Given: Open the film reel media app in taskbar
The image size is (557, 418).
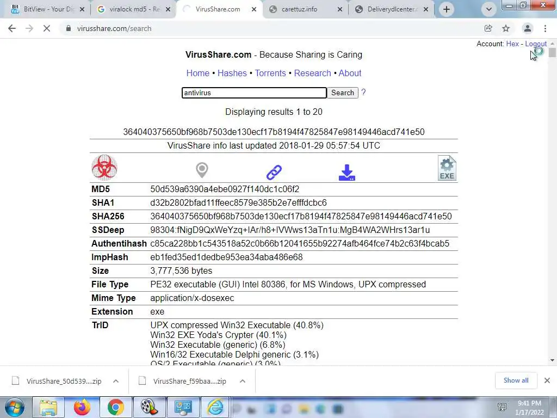Looking at the screenshot, I should 149,407.
